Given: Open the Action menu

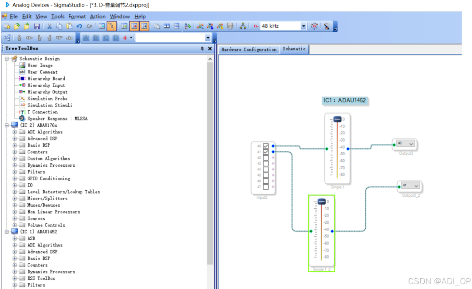Looking at the screenshot, I should [98, 17].
